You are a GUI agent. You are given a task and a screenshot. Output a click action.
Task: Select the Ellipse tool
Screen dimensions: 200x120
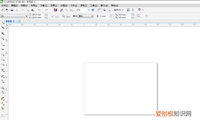pos(2,59)
